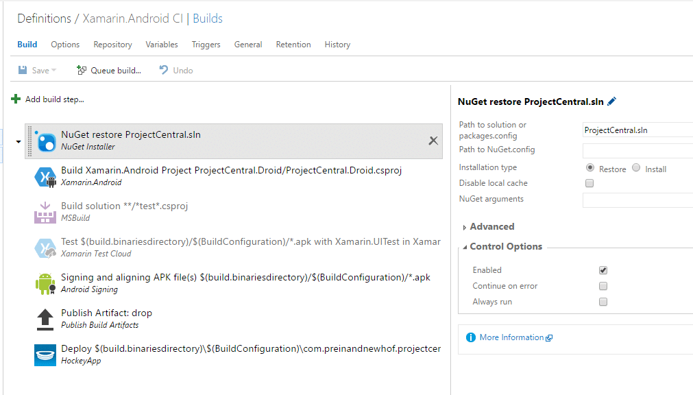Click the Undo button label
The height and width of the screenshot is (395, 693).
(x=183, y=71)
